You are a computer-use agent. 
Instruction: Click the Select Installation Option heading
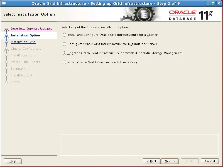coord(29,14)
